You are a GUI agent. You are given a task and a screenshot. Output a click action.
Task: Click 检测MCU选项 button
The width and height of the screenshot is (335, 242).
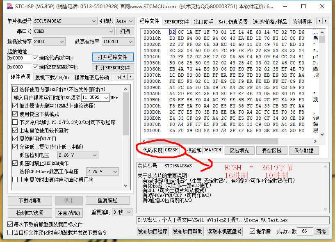click(x=30, y=213)
